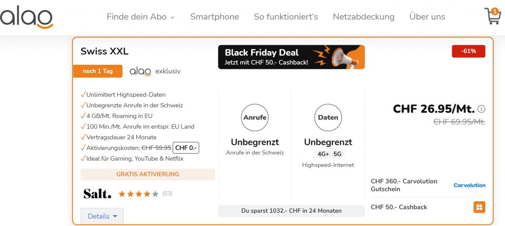
Task: Click the Carvolution logo
Action: [x=469, y=185]
